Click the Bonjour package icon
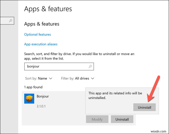This screenshot has width=169, height=134. click(29, 99)
